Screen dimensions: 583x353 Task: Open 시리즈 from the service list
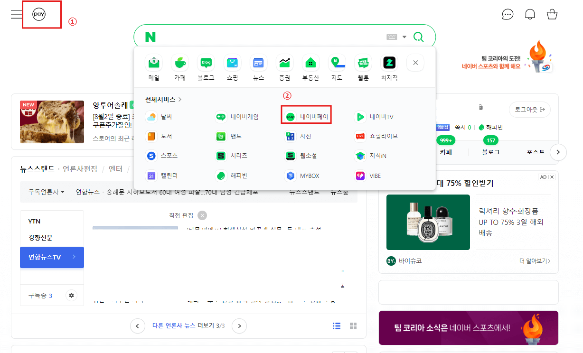(232, 156)
